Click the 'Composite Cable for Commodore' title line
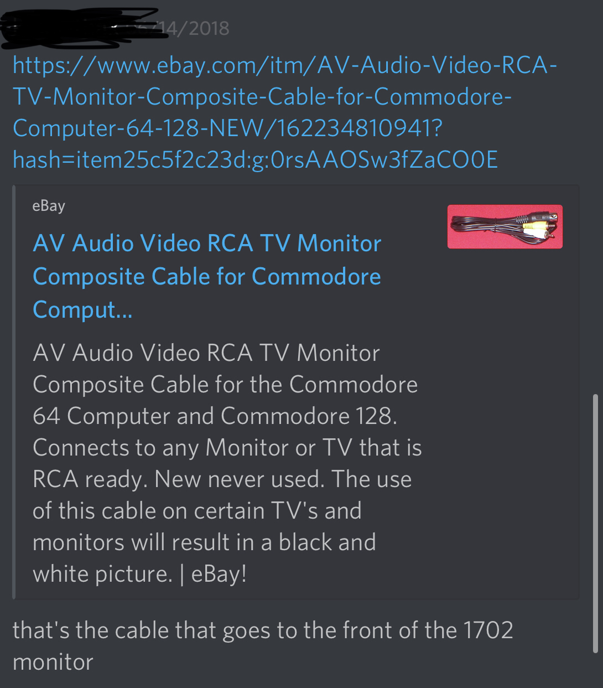Viewport: 603px width, 688px height. click(x=207, y=276)
